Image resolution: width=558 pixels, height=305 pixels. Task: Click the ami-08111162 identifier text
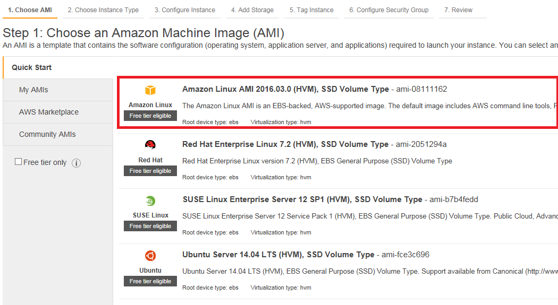coord(421,89)
